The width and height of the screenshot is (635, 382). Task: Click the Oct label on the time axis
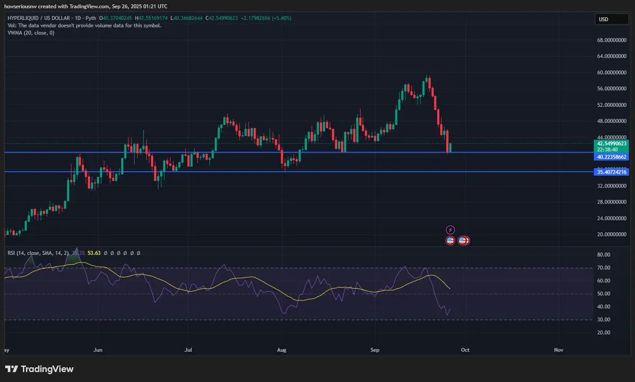coord(465,350)
